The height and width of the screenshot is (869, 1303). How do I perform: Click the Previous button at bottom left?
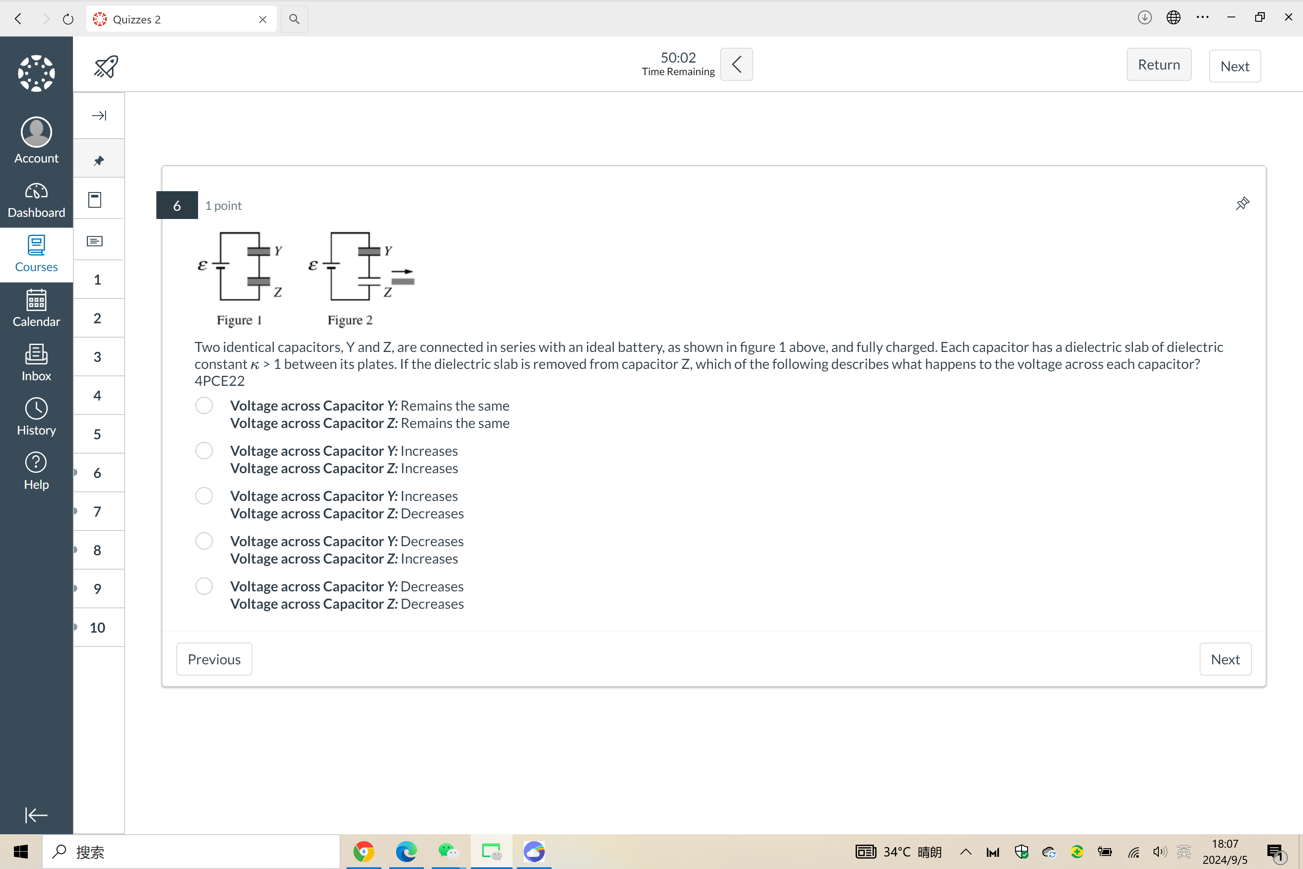(x=213, y=659)
